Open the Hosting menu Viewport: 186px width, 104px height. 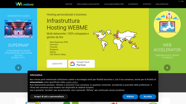pos(69,4)
